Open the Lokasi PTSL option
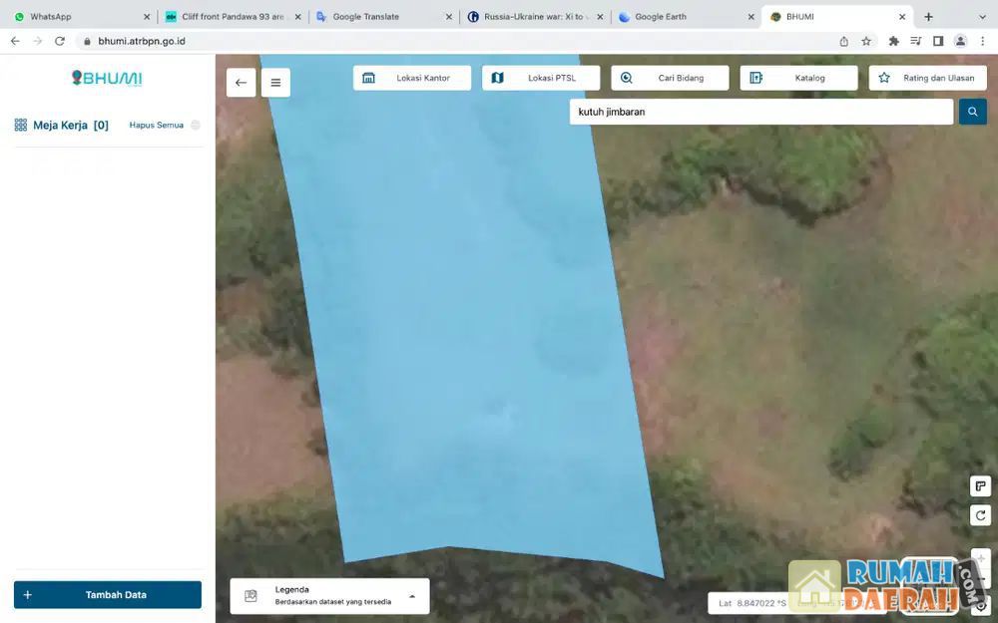Viewport: 998px width, 623px height. click(541, 78)
